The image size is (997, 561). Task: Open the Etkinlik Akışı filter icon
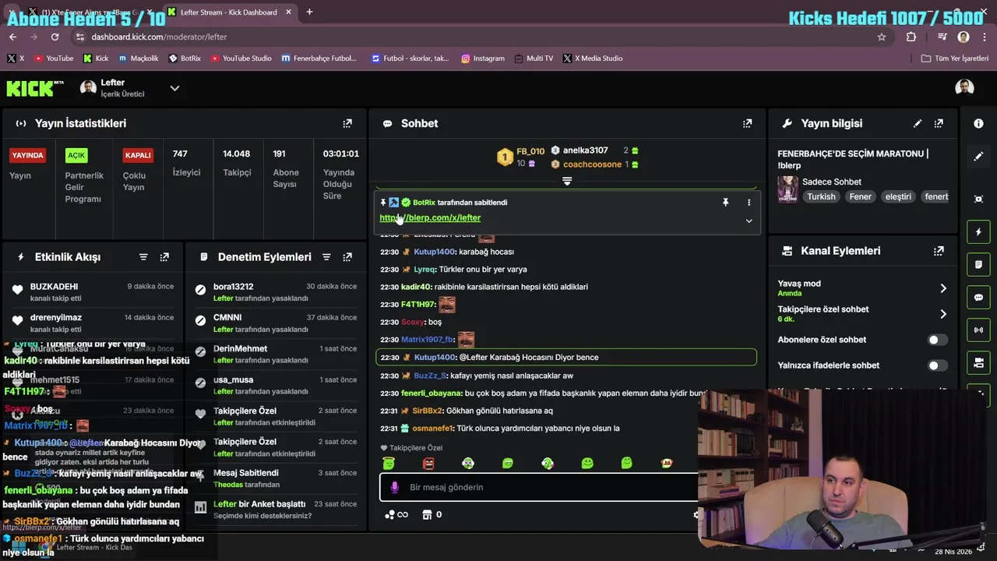(143, 257)
